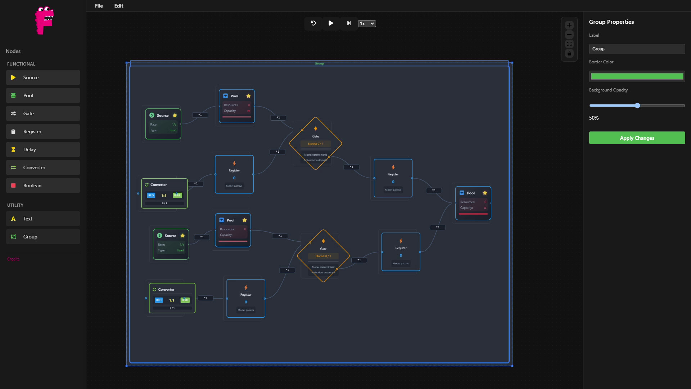Select the Gate node tool
This screenshot has height=389, width=691.
pyautogui.click(x=43, y=113)
